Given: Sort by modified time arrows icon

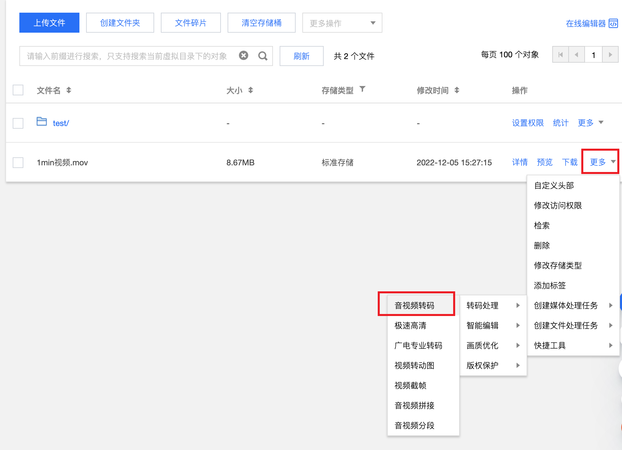Looking at the screenshot, I should click(457, 90).
